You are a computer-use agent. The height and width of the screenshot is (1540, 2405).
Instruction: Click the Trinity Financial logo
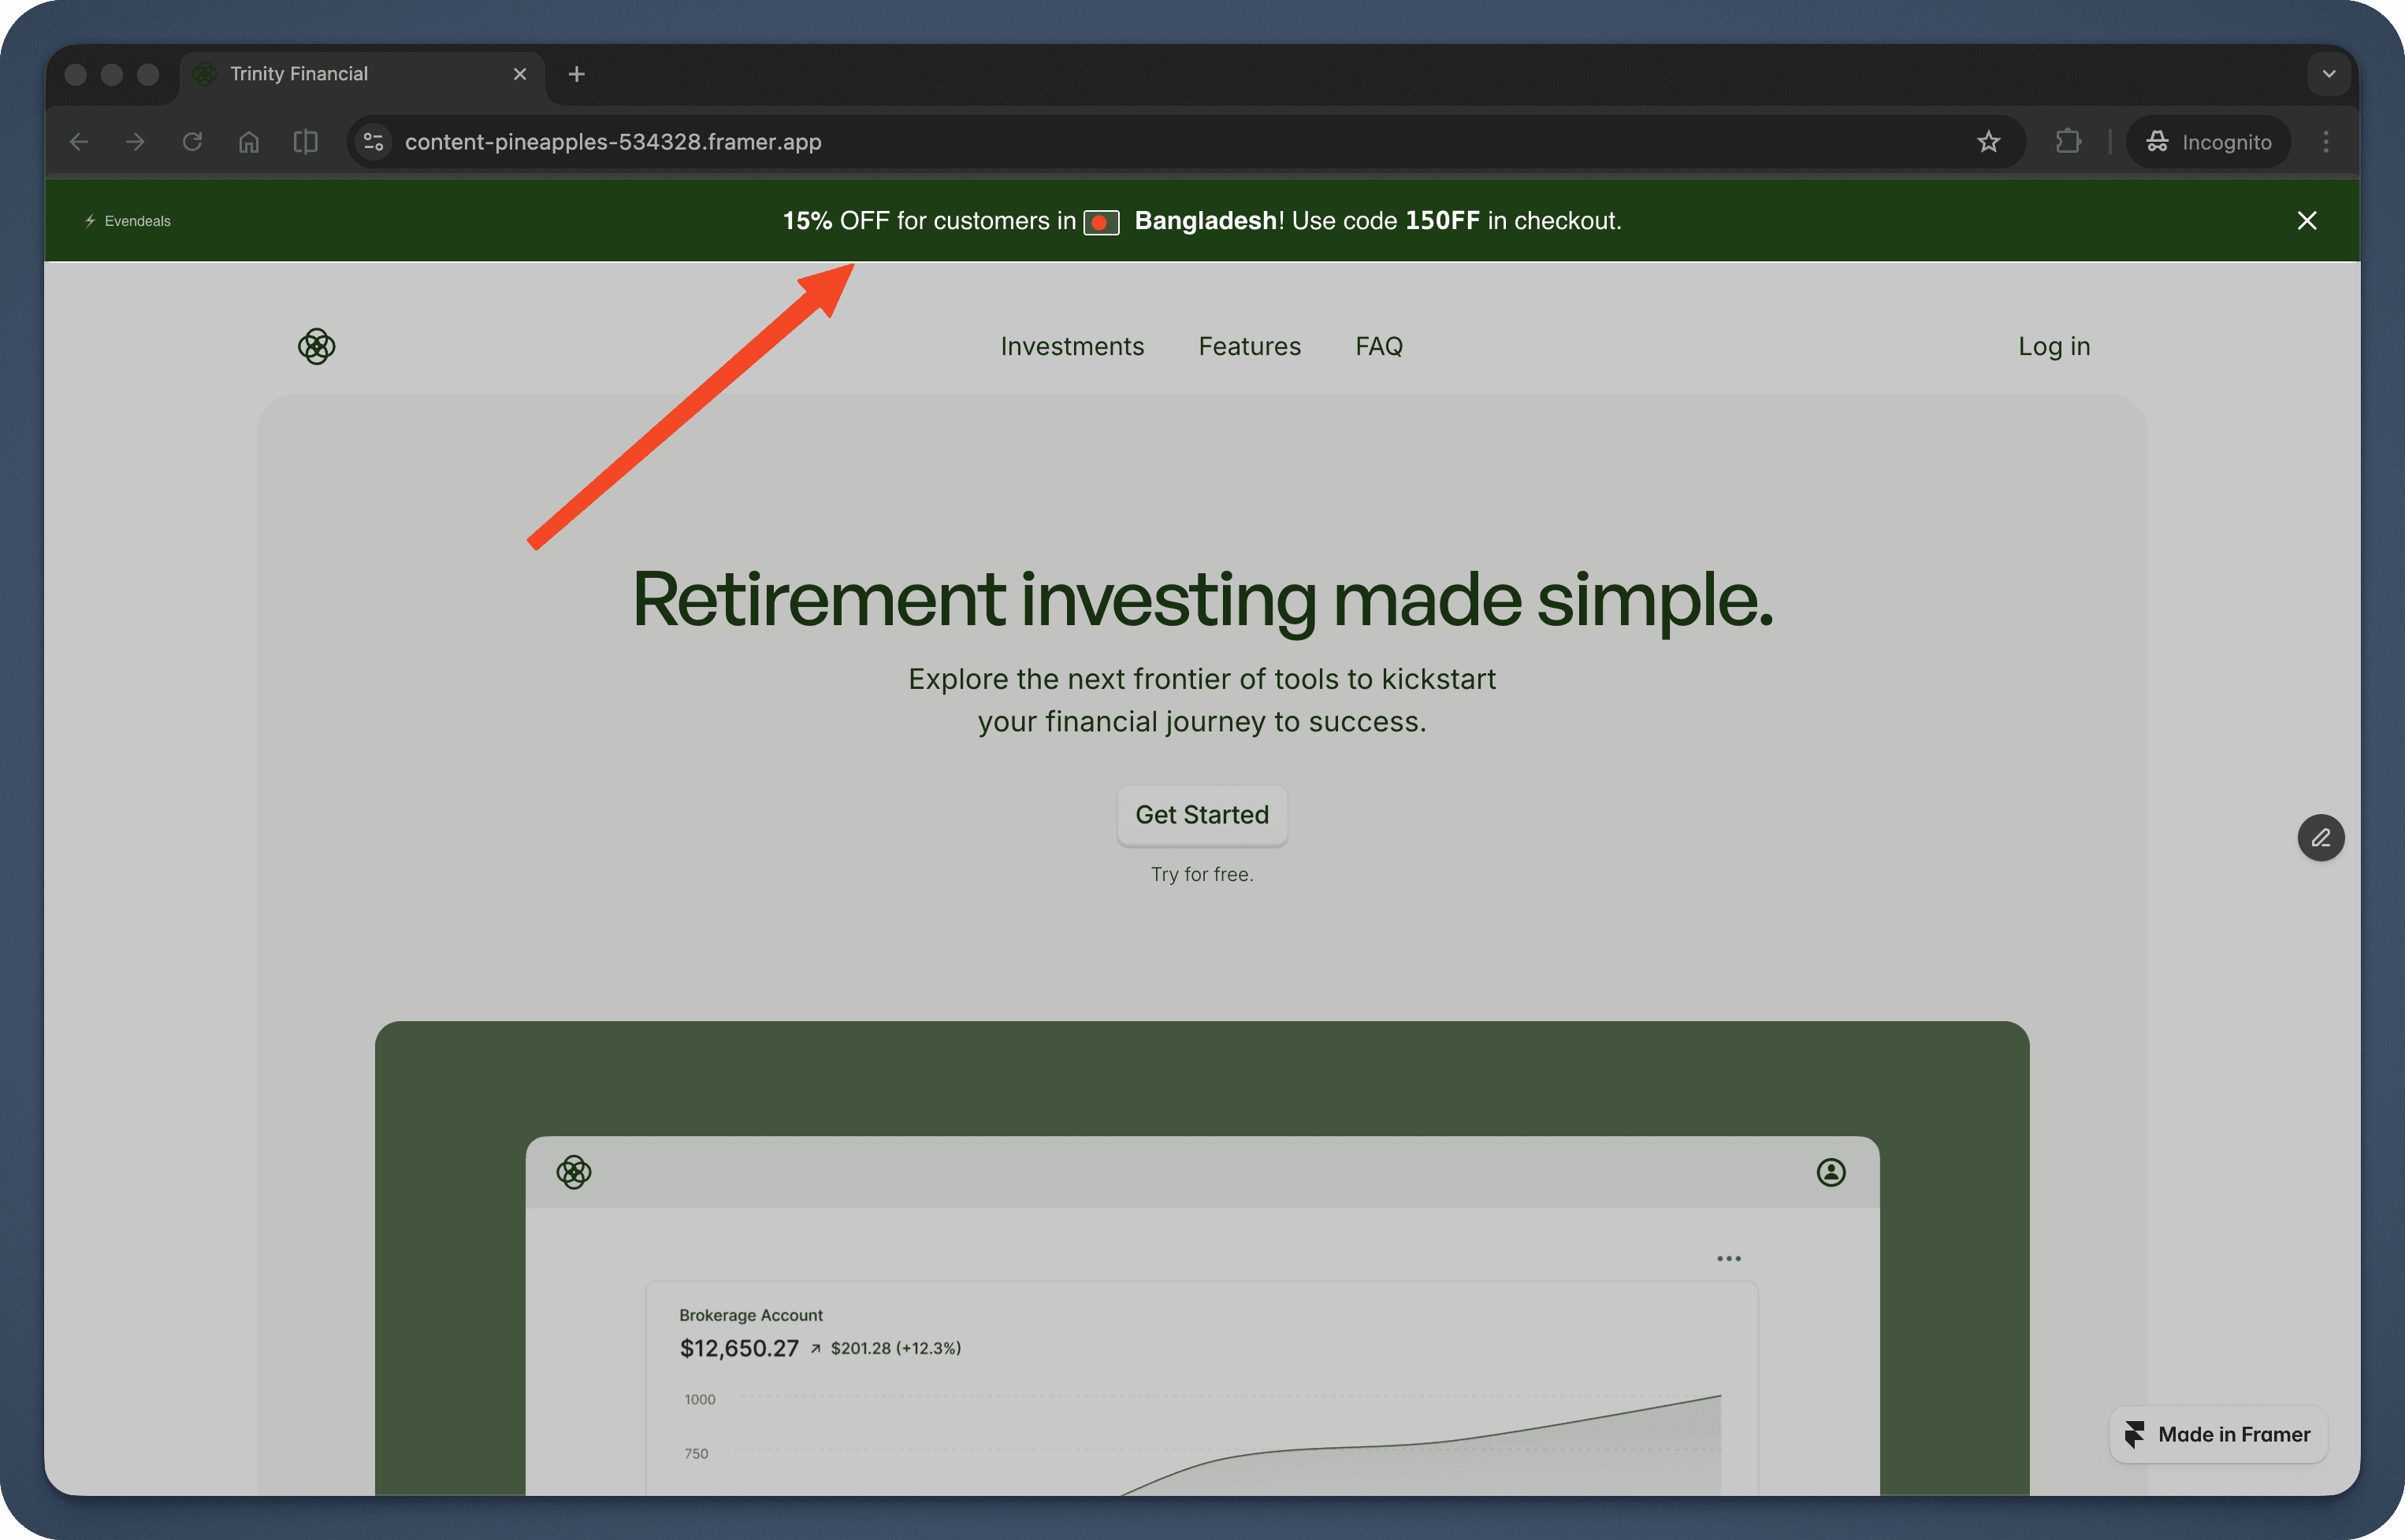[316, 346]
